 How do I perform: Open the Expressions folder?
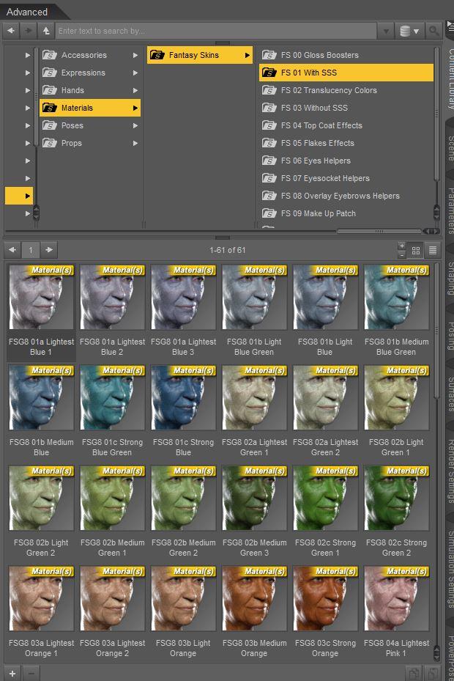(x=90, y=73)
